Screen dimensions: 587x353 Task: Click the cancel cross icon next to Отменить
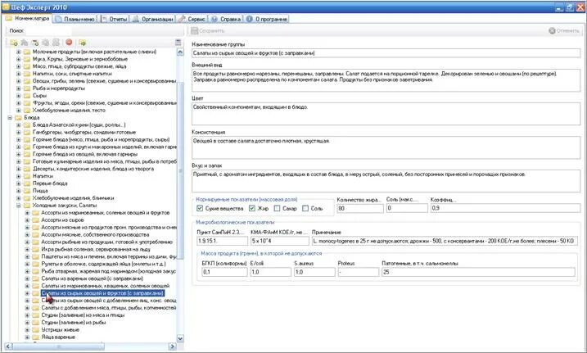click(552, 30)
